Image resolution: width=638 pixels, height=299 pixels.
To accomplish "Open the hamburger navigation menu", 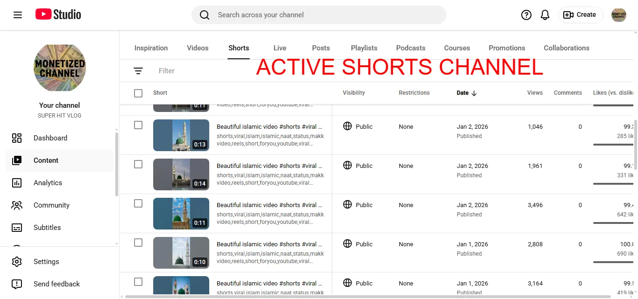I will coord(18,15).
